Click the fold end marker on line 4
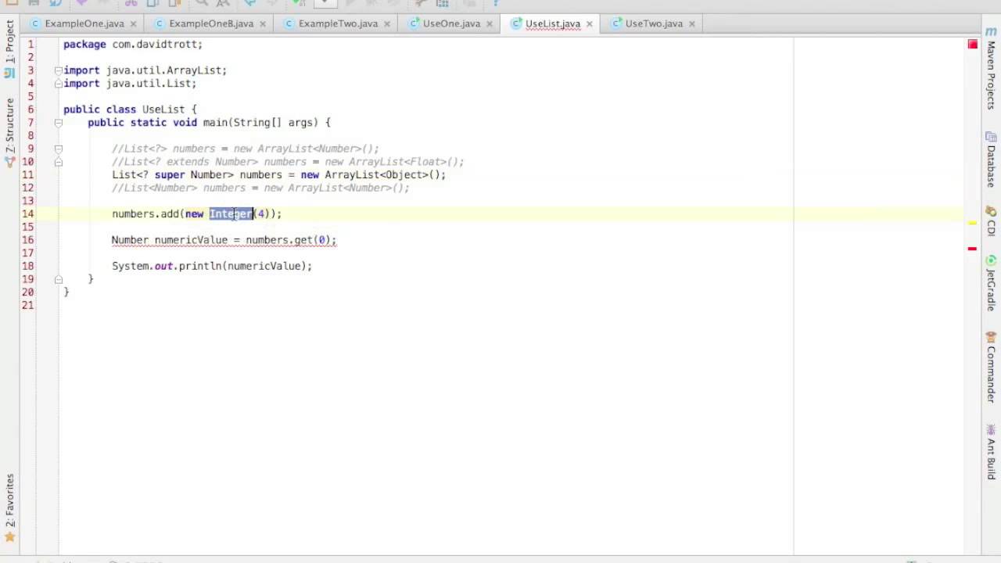The height and width of the screenshot is (563, 1001). pos(58,84)
